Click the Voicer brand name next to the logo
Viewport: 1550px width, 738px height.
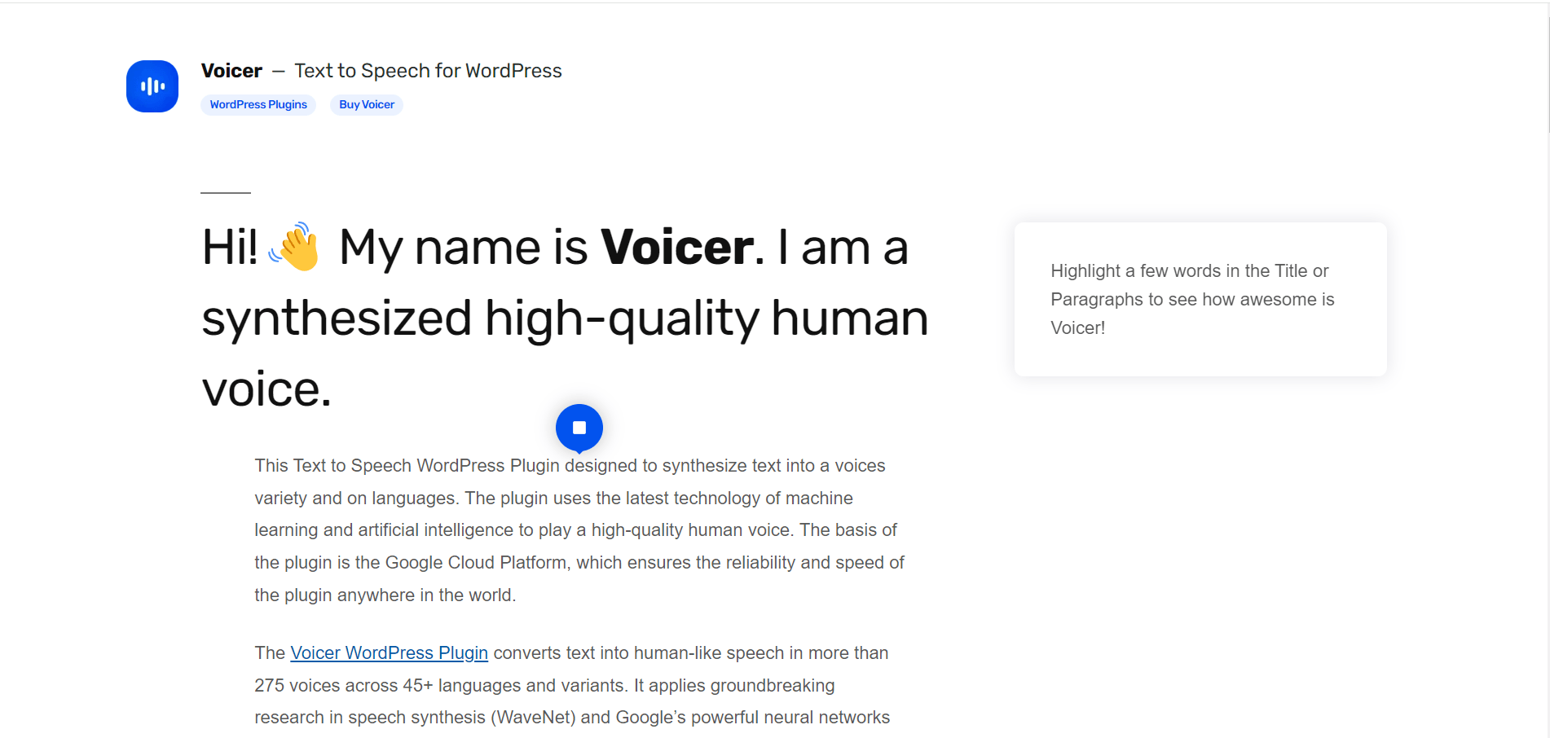pos(231,70)
